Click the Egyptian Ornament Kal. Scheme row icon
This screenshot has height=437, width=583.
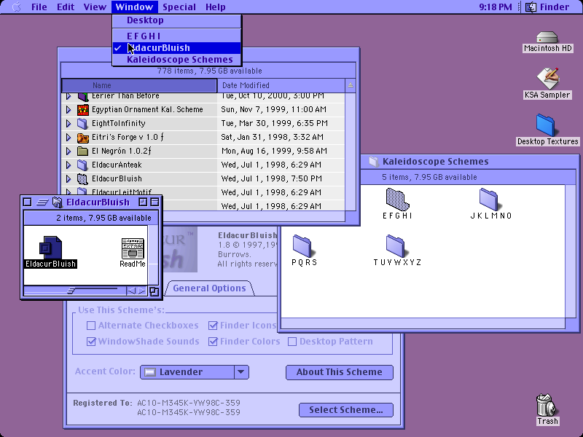(x=83, y=110)
